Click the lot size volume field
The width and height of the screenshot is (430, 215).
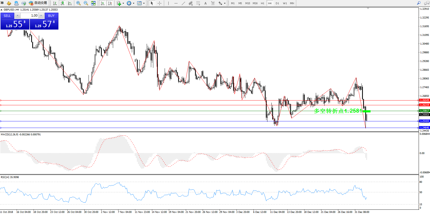coord(30,16)
